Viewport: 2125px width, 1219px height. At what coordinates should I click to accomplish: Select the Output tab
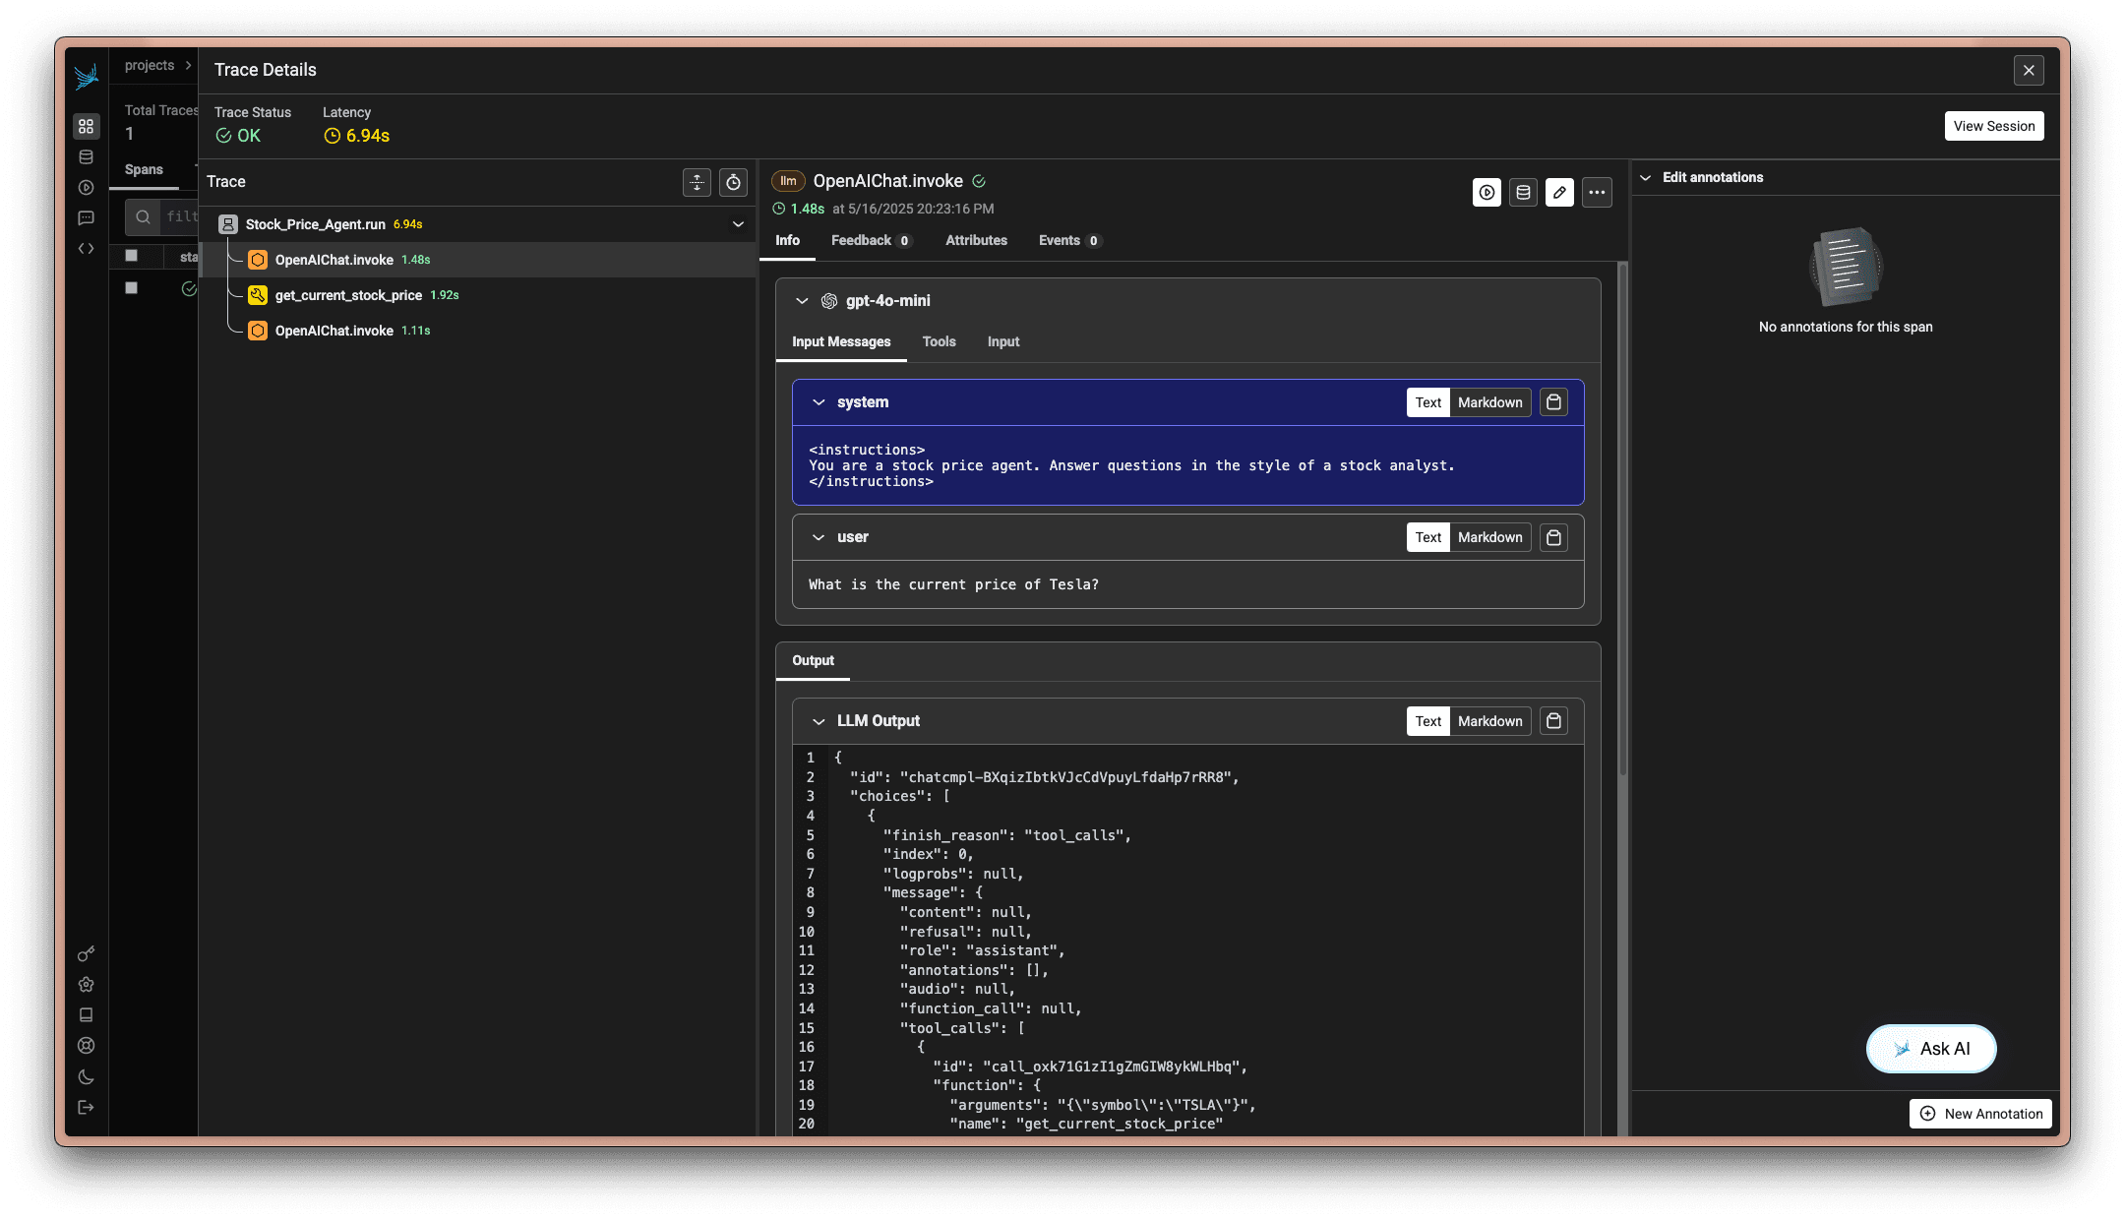tap(813, 660)
